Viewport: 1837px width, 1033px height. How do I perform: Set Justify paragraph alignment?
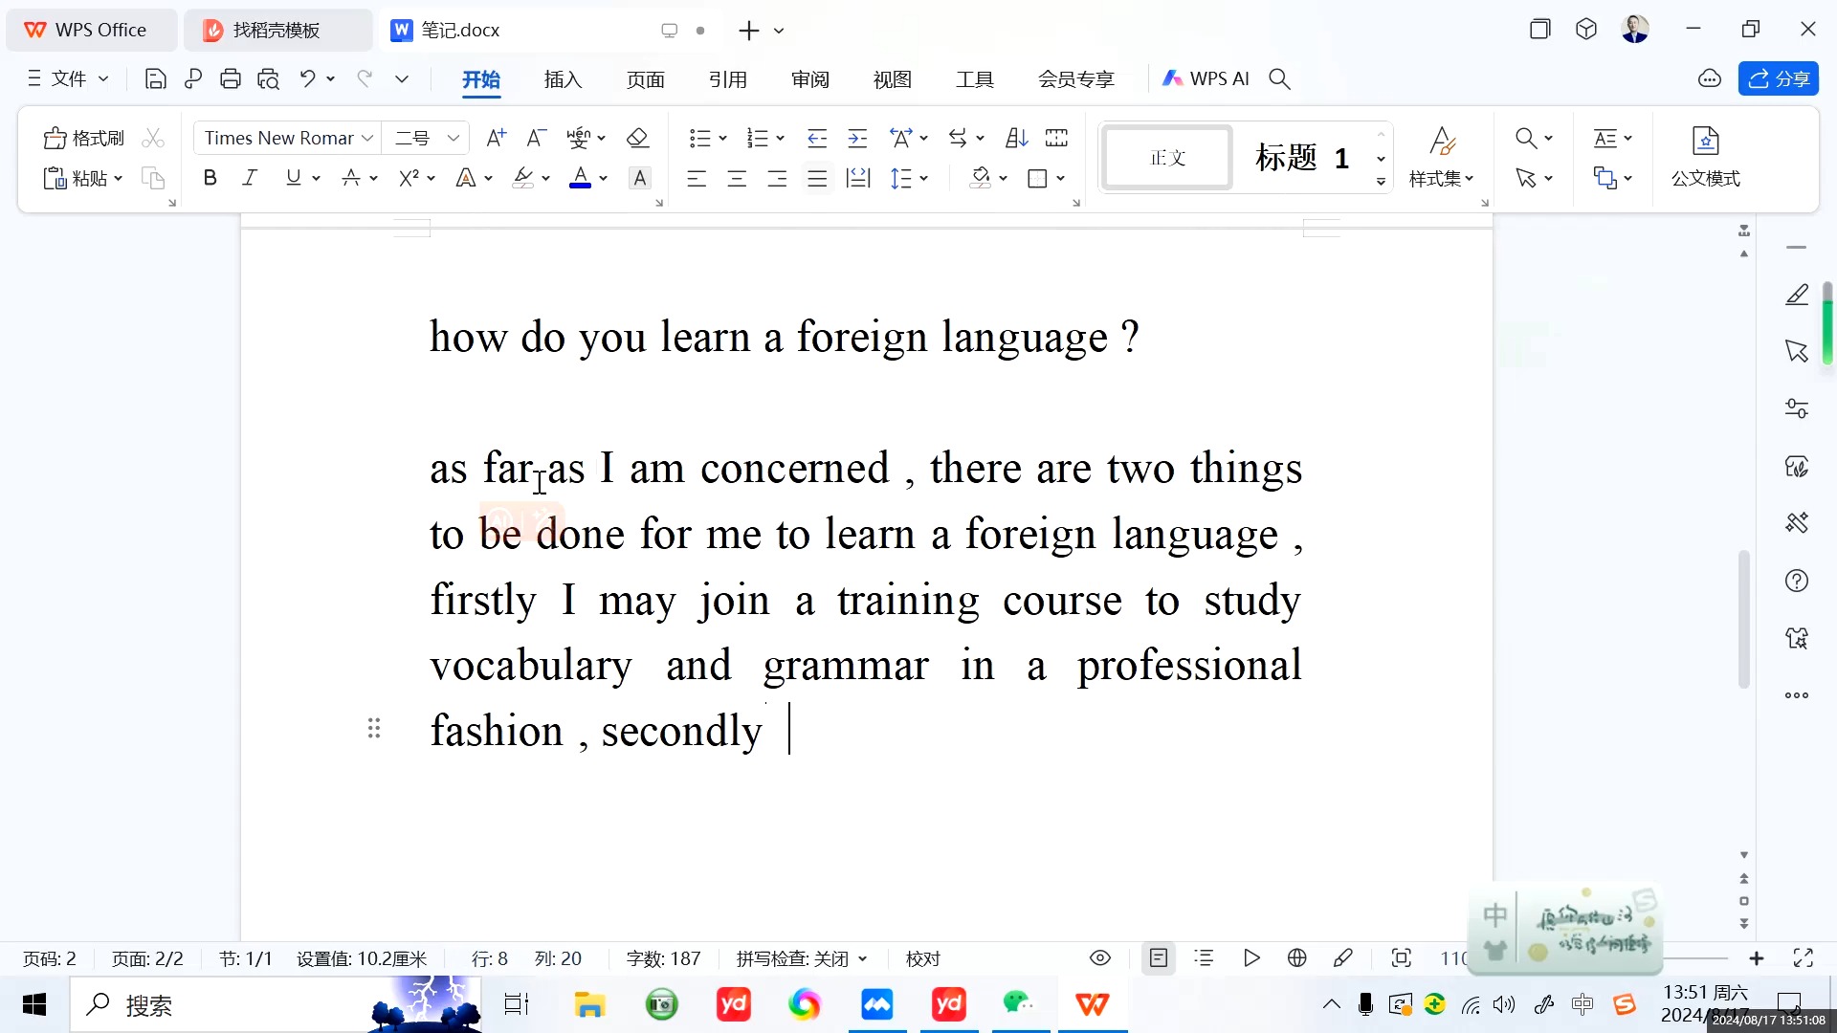[x=817, y=179]
